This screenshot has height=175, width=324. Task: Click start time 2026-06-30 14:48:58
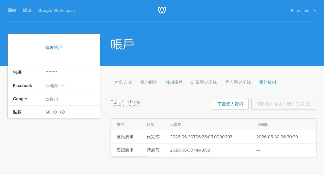[x=190, y=150]
